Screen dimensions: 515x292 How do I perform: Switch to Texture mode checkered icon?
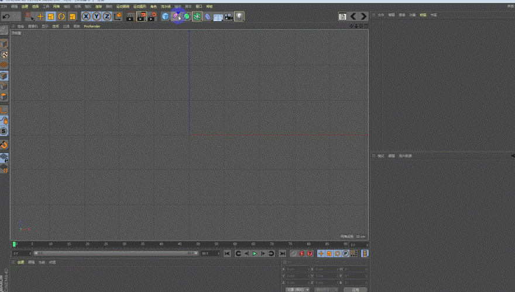(4, 54)
